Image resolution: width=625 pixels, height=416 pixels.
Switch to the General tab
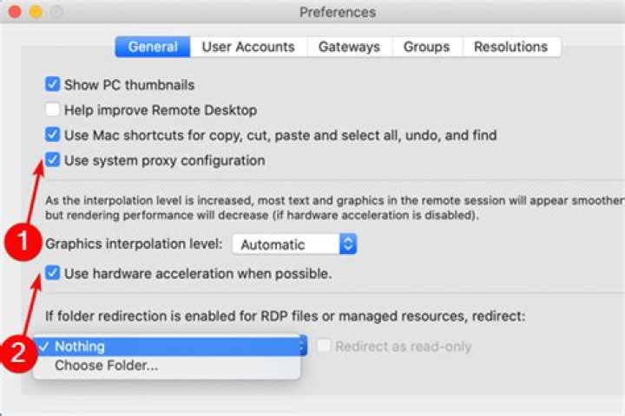(153, 47)
